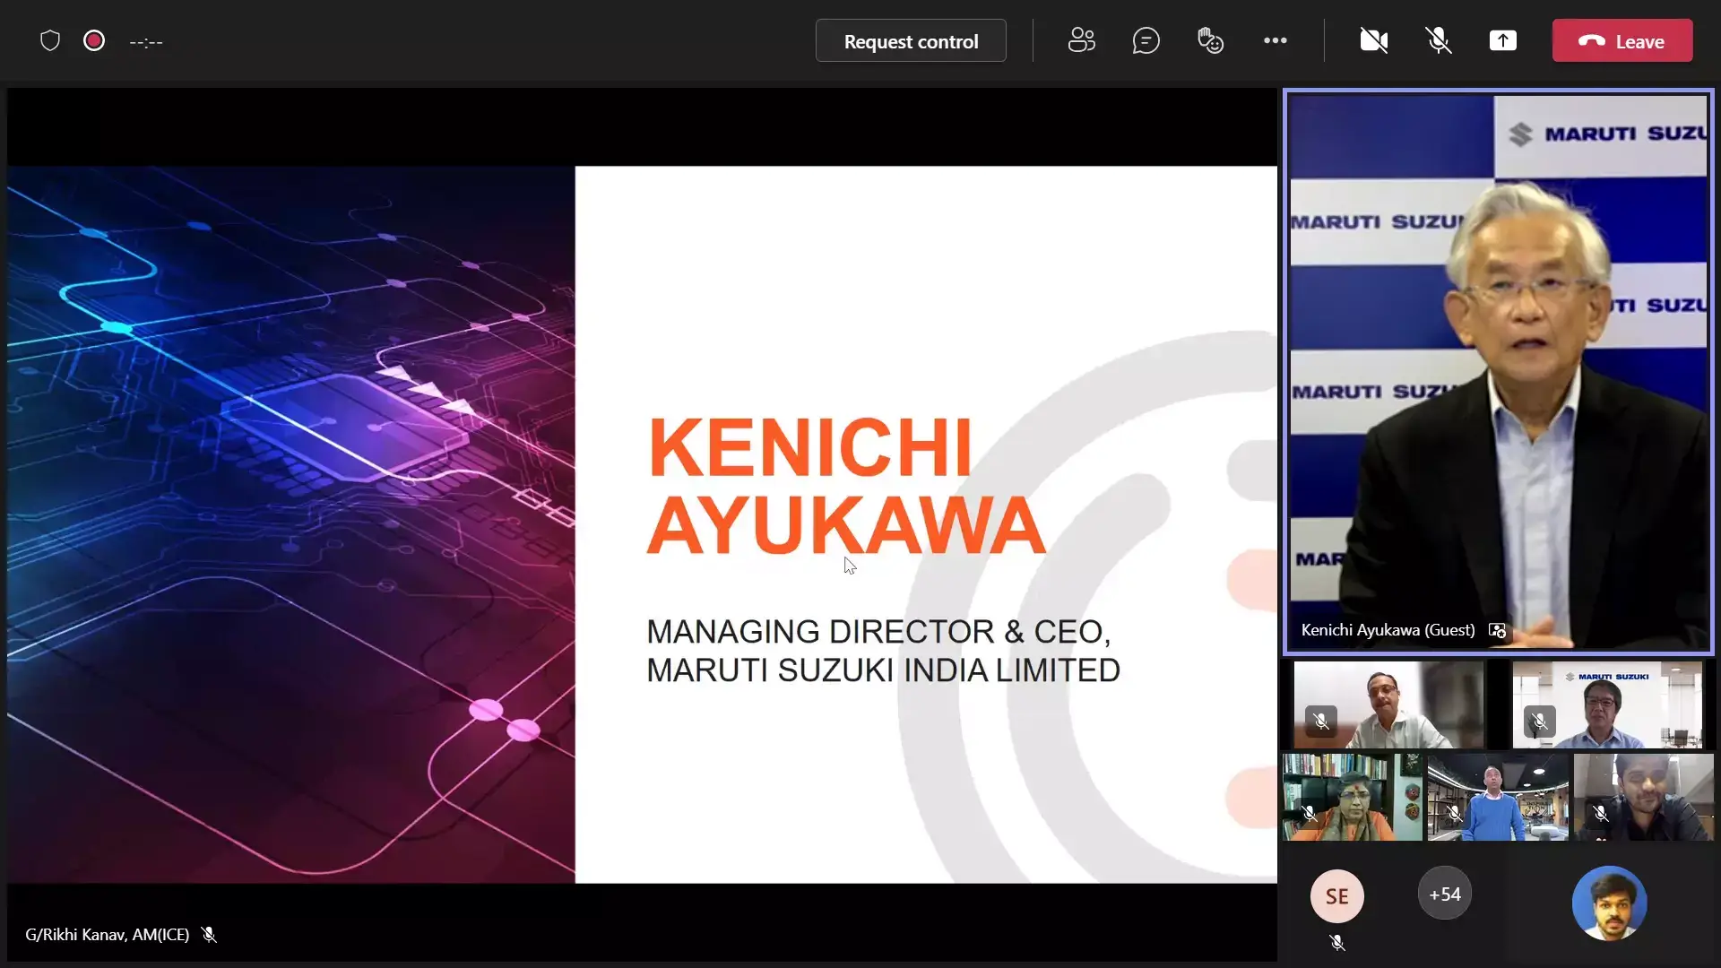Click the SE participant avatar
The height and width of the screenshot is (968, 1721).
pyautogui.click(x=1336, y=896)
